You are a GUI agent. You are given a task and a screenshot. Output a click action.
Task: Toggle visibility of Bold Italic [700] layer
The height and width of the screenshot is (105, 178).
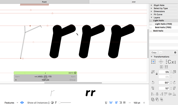pos(151,27)
